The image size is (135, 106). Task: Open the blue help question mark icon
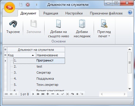click(130, 12)
